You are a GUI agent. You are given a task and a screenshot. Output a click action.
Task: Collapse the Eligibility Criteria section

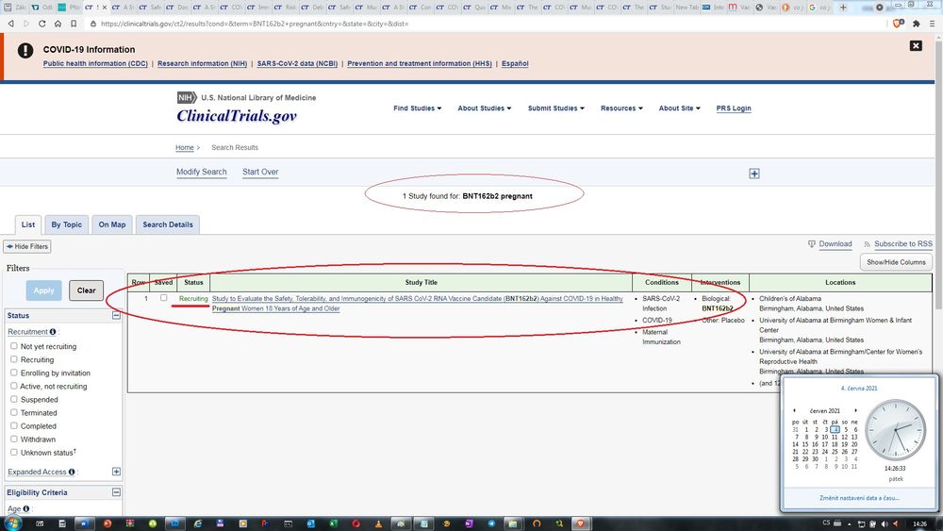click(x=117, y=492)
